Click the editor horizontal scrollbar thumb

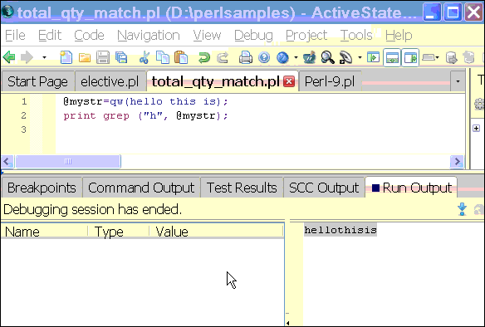click(68, 161)
